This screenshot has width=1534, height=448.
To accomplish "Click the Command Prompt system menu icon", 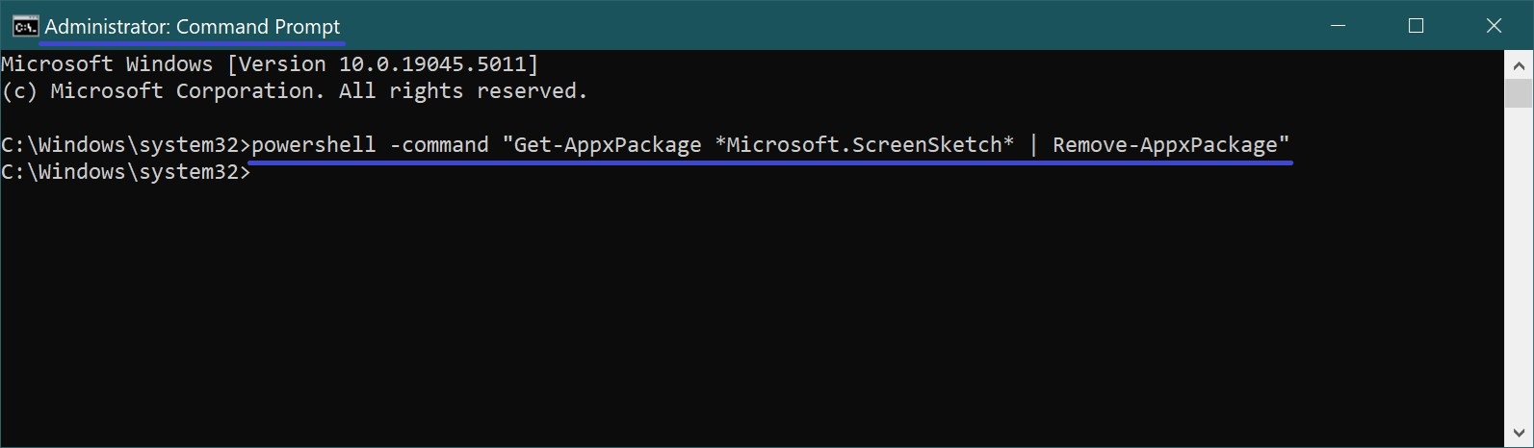I will point(25,26).
